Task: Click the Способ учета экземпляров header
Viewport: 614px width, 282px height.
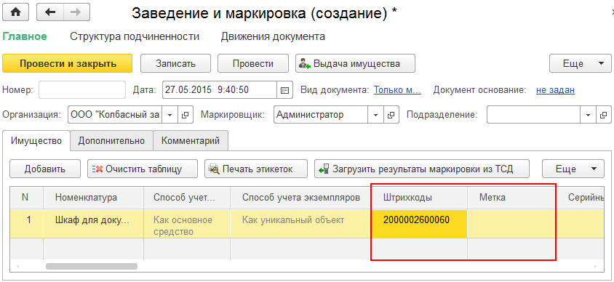Action: coord(300,198)
